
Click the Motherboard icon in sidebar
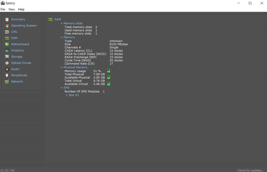pyautogui.click(x=7, y=44)
